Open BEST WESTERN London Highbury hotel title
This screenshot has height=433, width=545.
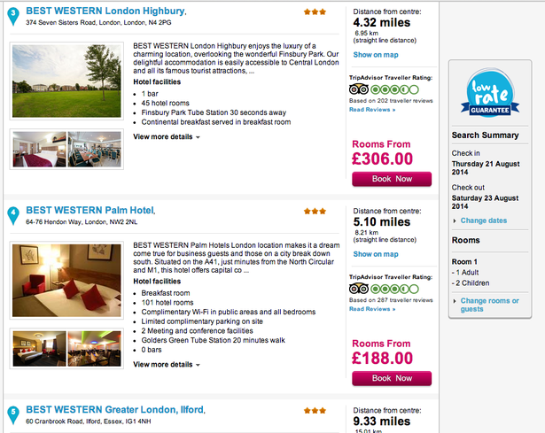105,11
